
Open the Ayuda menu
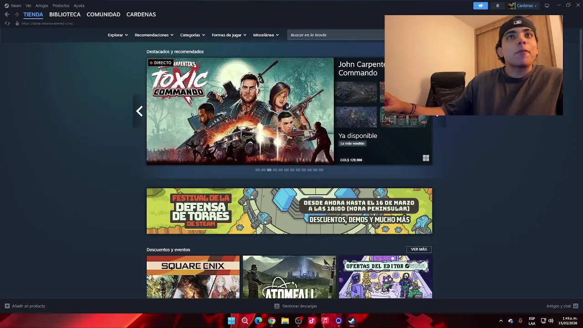click(79, 5)
